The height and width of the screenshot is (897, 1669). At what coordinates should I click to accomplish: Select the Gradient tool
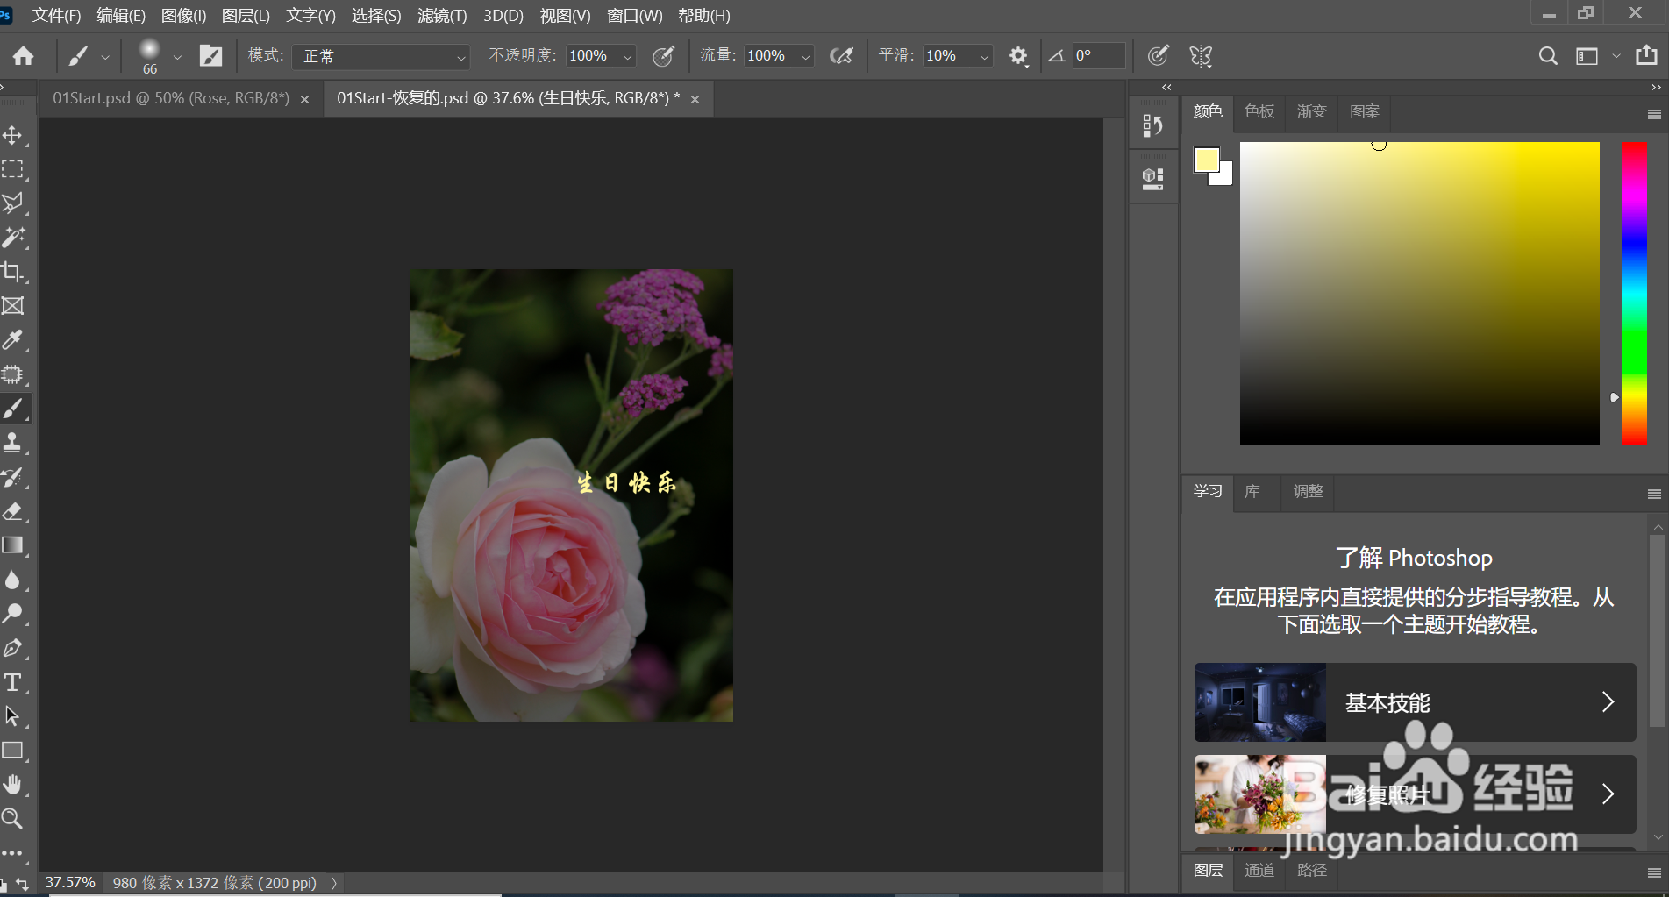coord(12,545)
